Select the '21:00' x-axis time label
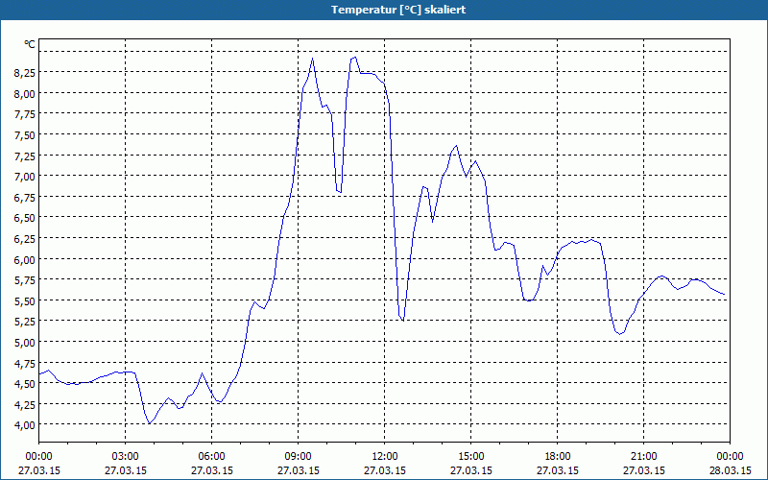Image resolution: width=768 pixels, height=480 pixels. pyautogui.click(x=643, y=457)
